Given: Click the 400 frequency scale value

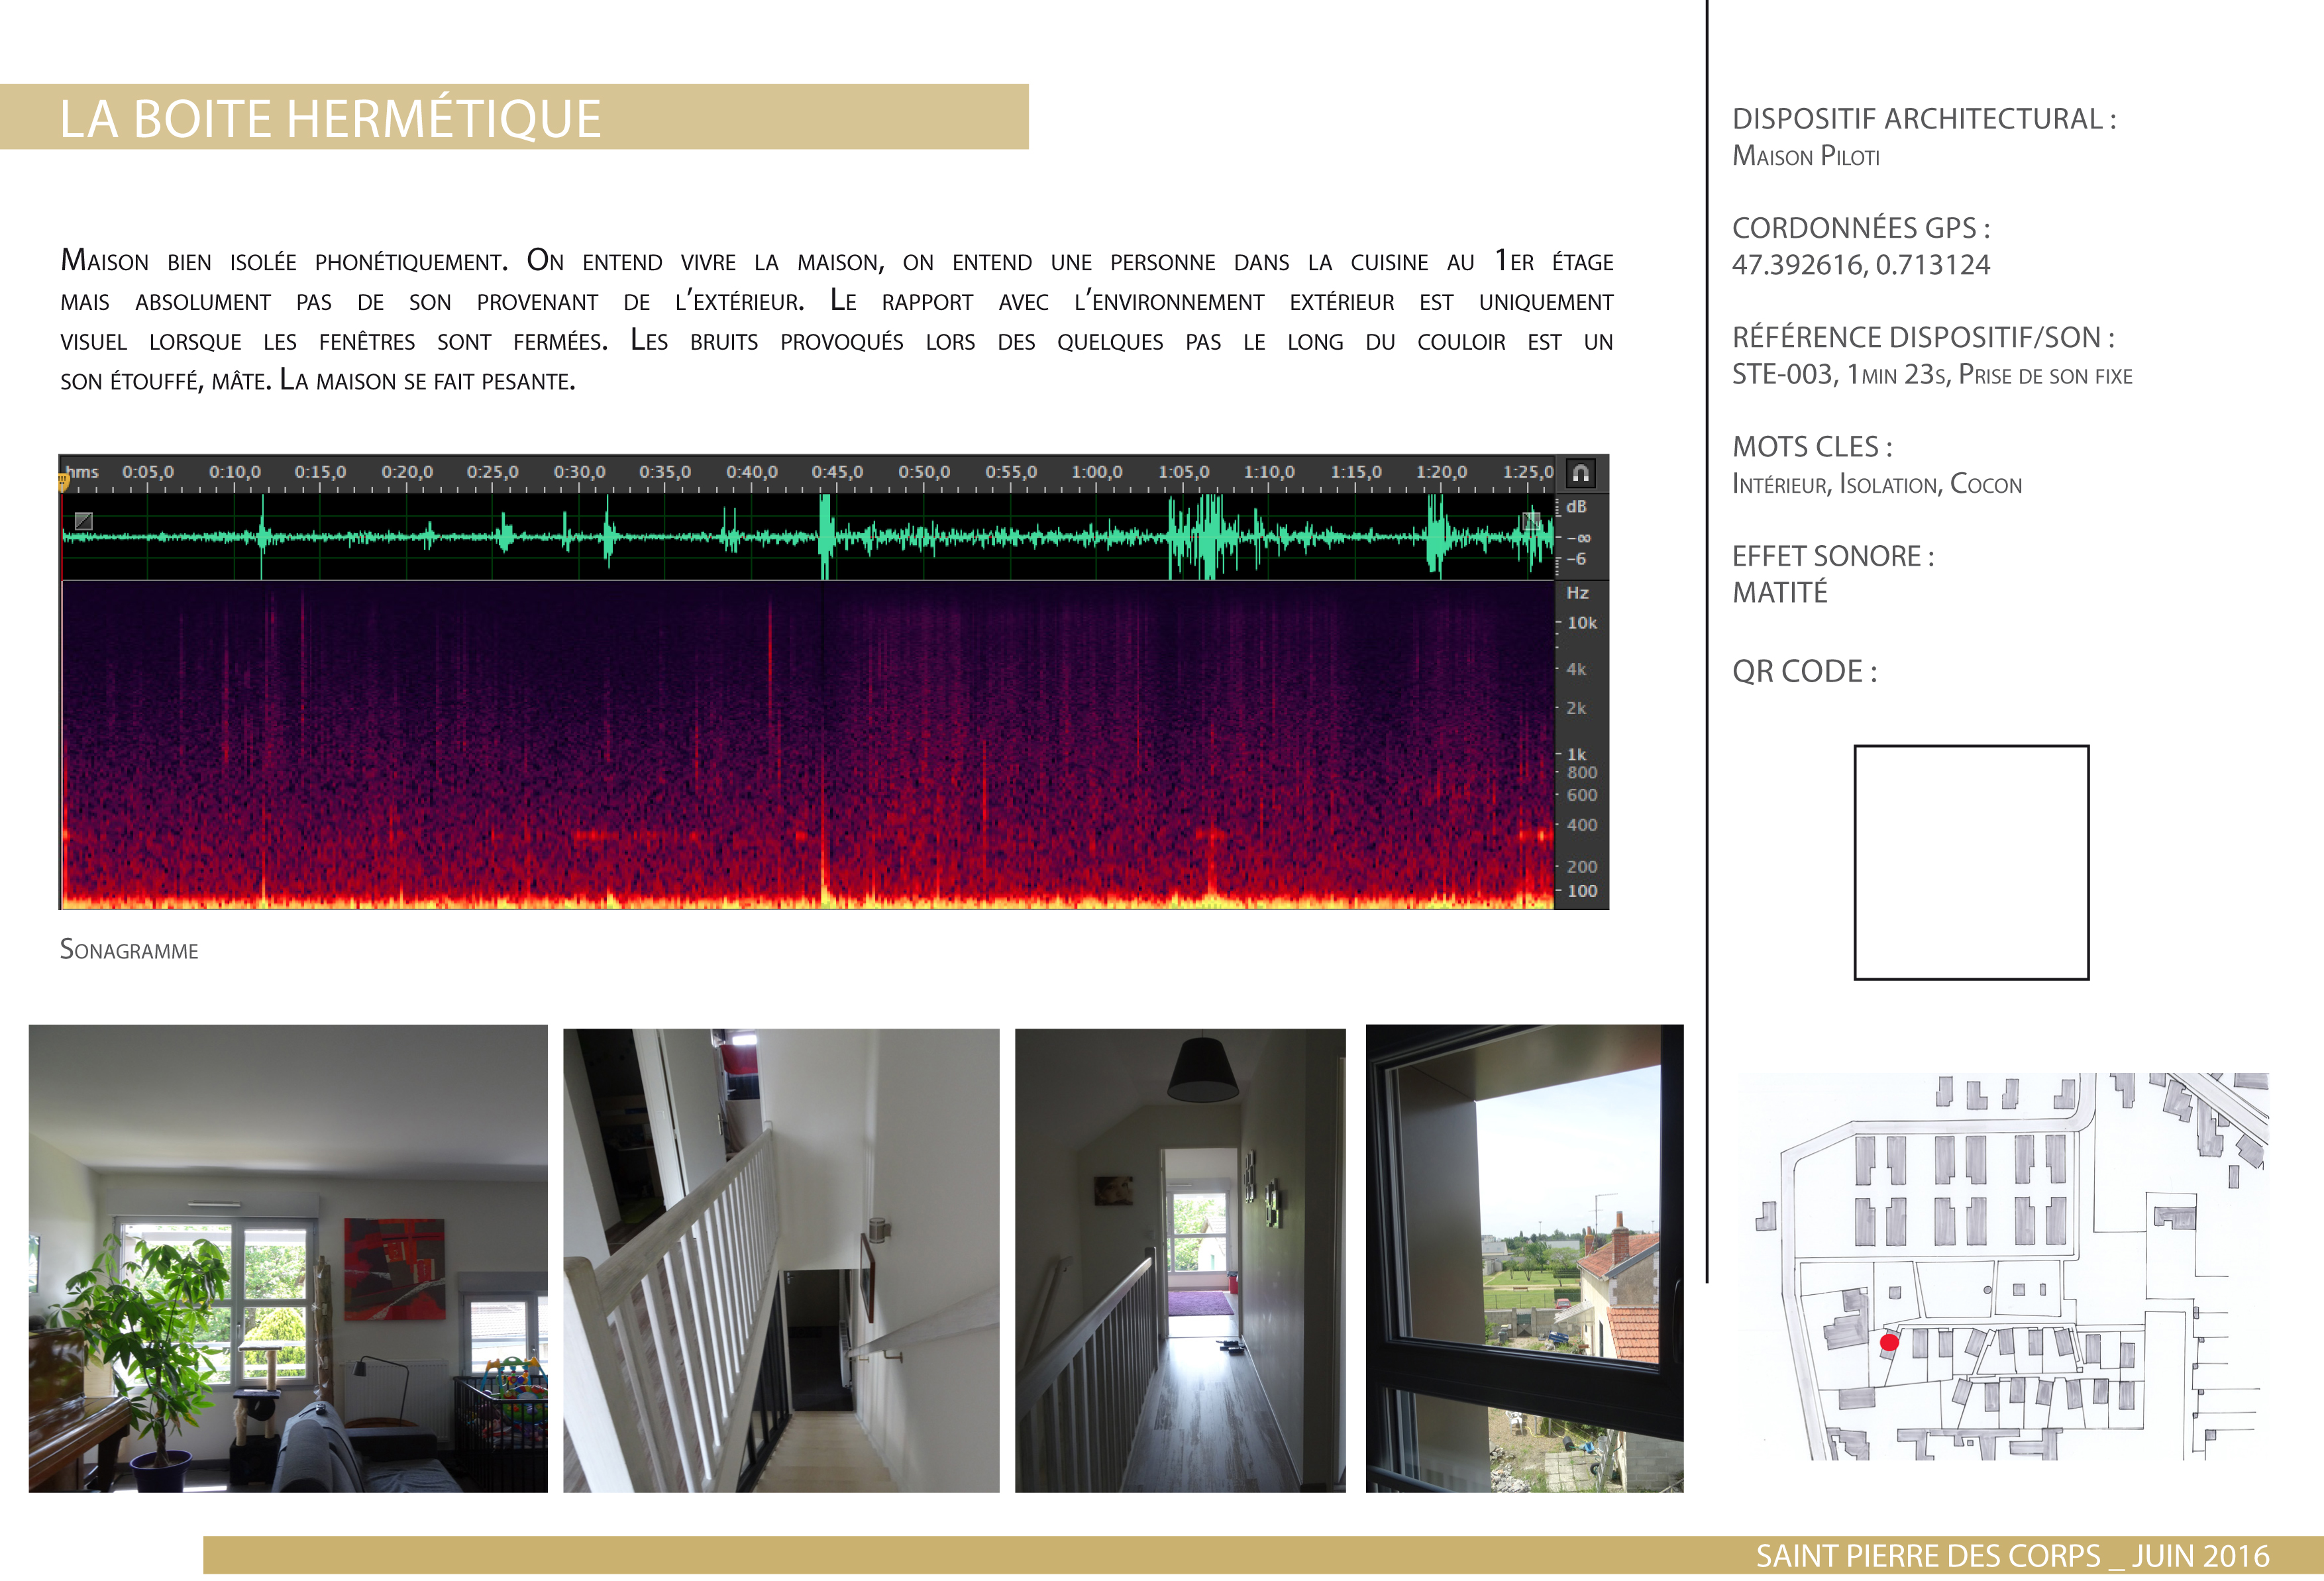Looking at the screenshot, I should click(1582, 825).
